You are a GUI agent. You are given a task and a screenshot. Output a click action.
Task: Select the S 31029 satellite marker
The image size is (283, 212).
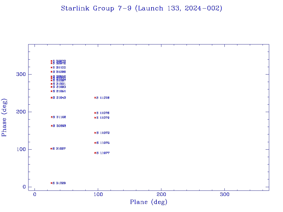coord(51,183)
